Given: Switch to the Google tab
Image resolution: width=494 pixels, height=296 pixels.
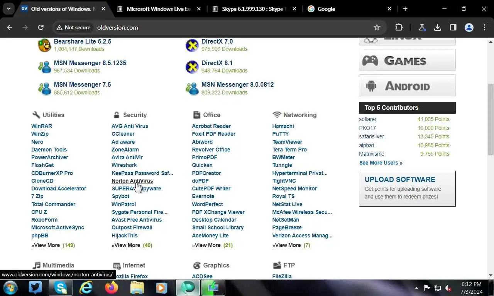Looking at the screenshot, I should [x=349, y=9].
